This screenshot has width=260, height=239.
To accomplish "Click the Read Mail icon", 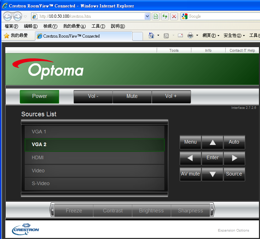I will (180, 35).
